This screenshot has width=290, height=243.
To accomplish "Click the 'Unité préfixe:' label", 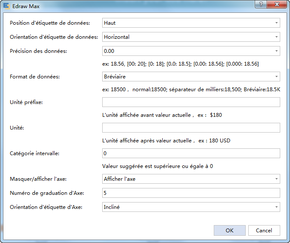I will coord(26,102).
